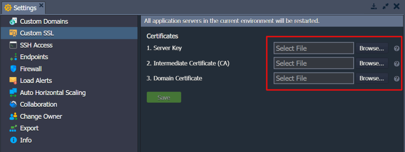This screenshot has width=405, height=152.
Task: Select the Auto Horizontal Scaling icon
Action: [13, 93]
